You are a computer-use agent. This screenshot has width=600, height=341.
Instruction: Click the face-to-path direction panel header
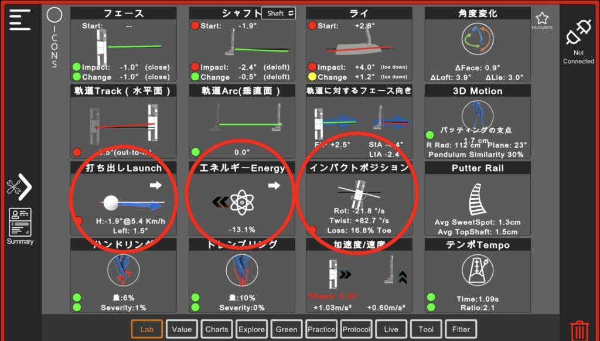359,91
